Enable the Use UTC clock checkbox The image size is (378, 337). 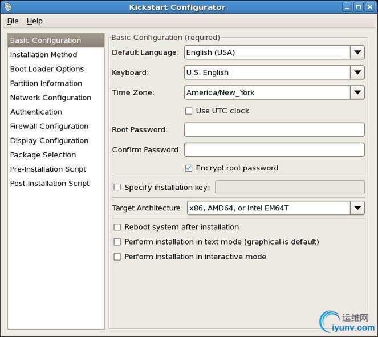pos(189,111)
